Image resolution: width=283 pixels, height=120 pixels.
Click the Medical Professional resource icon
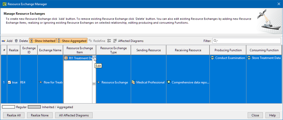click(x=133, y=82)
